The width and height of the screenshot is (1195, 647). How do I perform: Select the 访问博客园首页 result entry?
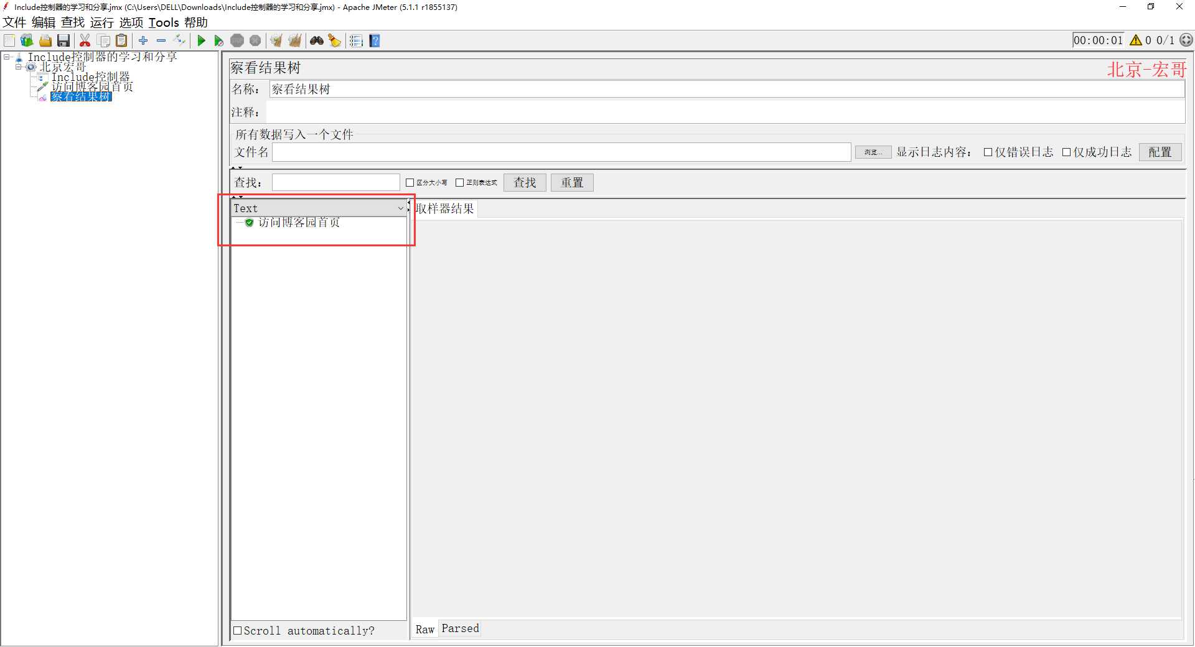(299, 222)
